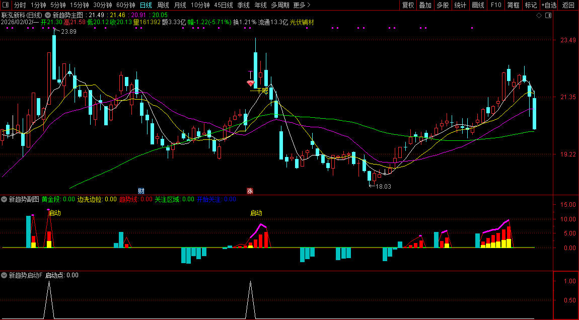Click the left panel toggle icon in the top-left corner
Screen dimensions: 579x320
tap(6, 5)
